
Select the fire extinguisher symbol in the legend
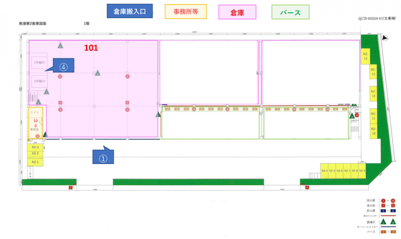[x=383, y=201]
